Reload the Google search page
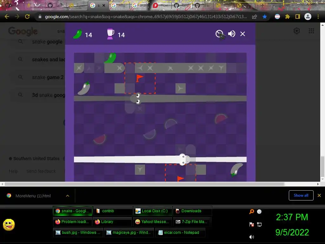This screenshot has width=325, height=244. (x=27, y=17)
